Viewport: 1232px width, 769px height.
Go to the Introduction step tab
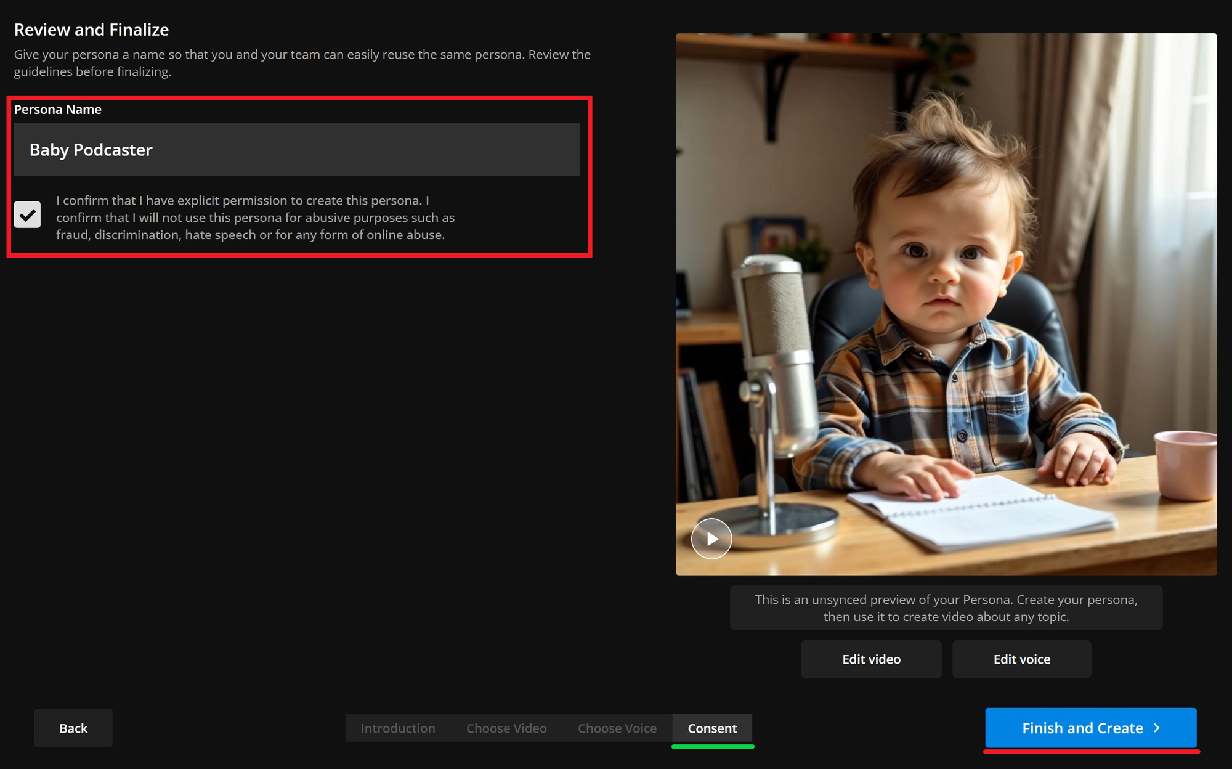[x=397, y=728]
